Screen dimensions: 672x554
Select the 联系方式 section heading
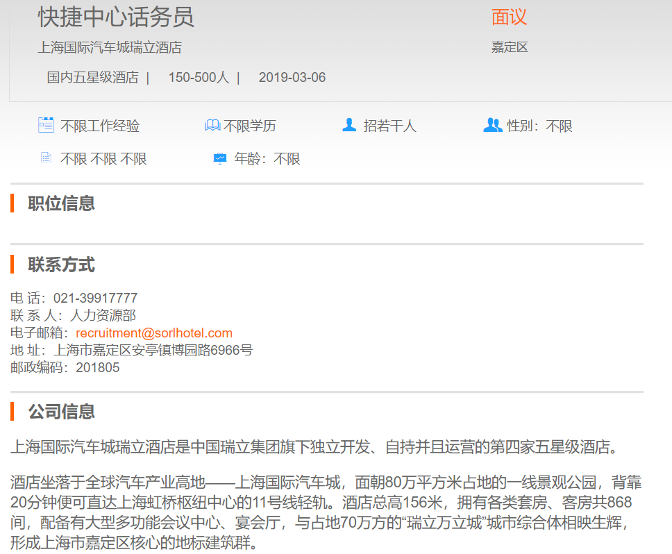pos(61,265)
